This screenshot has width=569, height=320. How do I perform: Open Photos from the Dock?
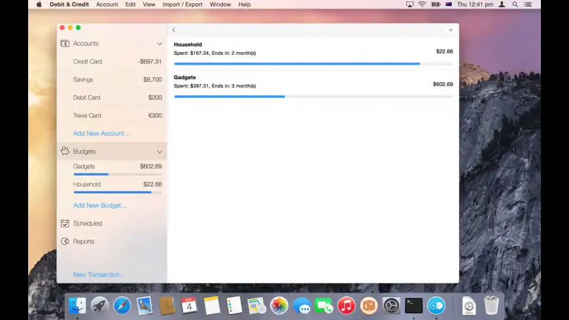pyautogui.click(x=279, y=306)
